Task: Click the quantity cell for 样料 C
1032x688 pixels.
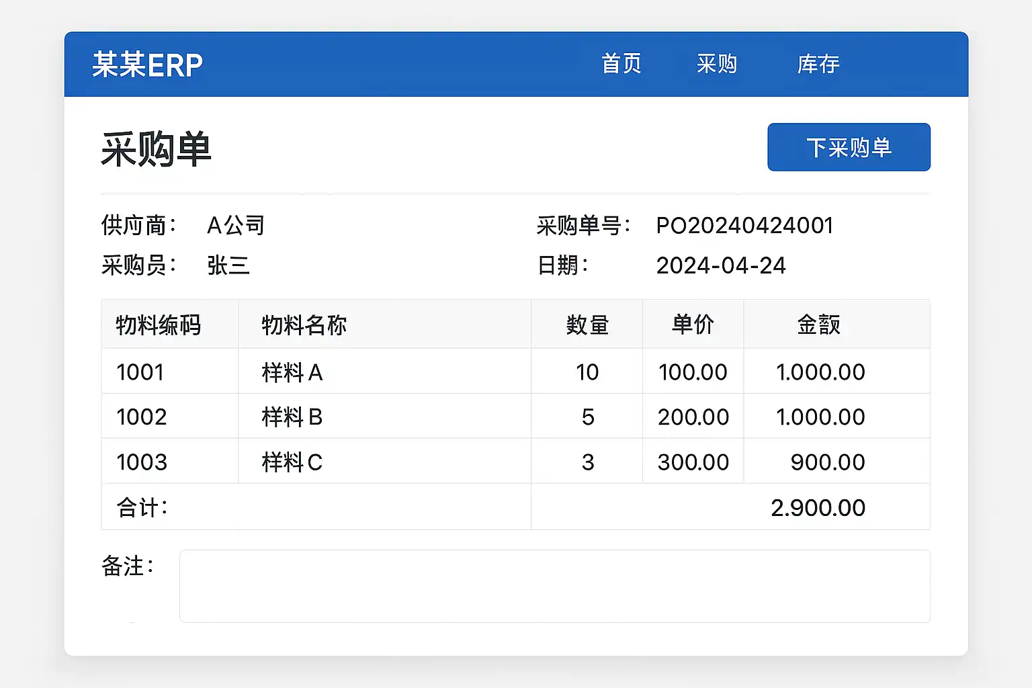Action: point(588,462)
